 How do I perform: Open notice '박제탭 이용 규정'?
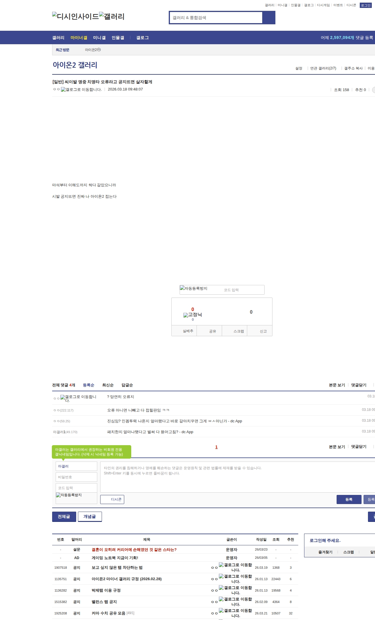coord(106,590)
